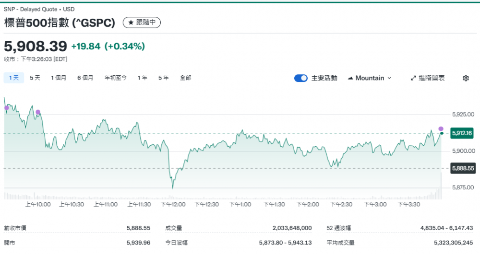Screen dimensions: 480x254
Task: Choose the 年初至今 range tab
Action: click(x=116, y=78)
